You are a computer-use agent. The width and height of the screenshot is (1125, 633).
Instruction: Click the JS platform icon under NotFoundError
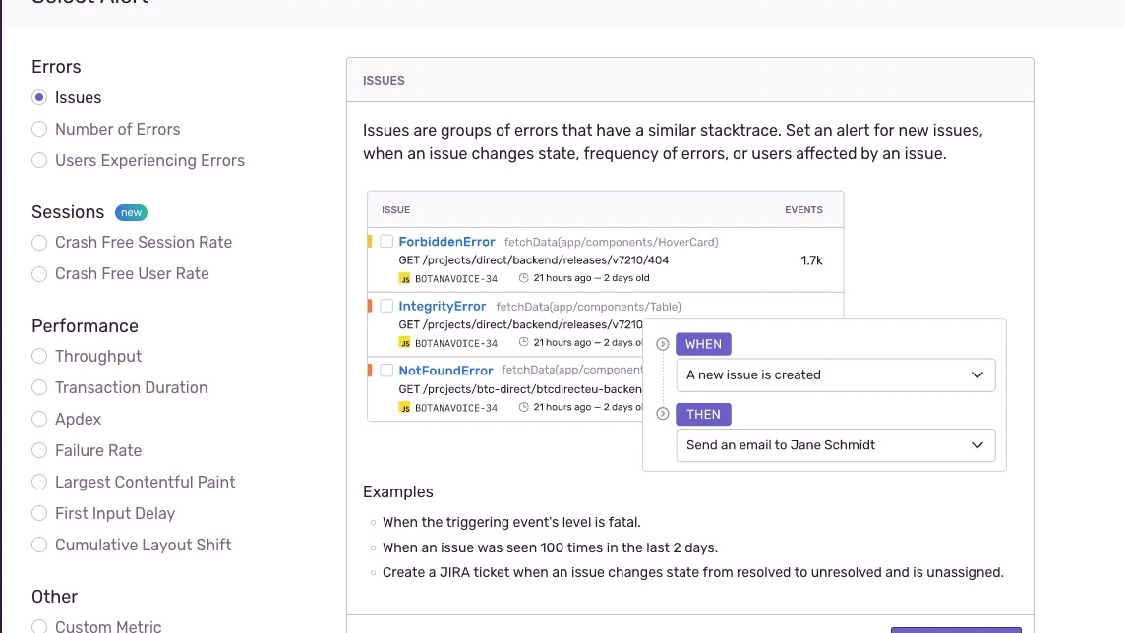coord(405,407)
